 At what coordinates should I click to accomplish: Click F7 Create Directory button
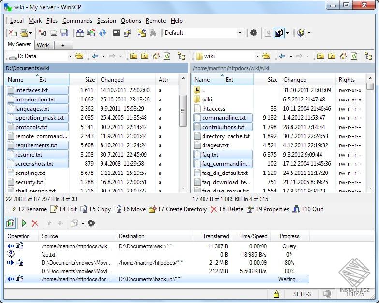click(178, 209)
